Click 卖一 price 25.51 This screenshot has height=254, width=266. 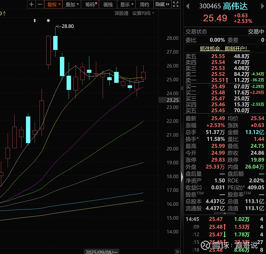click(218, 80)
